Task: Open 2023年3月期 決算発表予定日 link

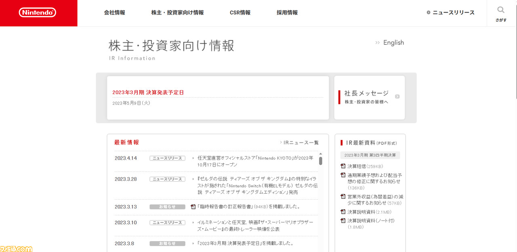Action: (x=148, y=92)
